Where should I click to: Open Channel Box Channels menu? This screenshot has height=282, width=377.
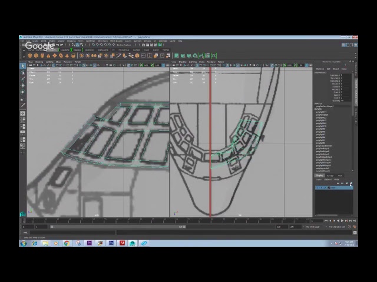319,69
